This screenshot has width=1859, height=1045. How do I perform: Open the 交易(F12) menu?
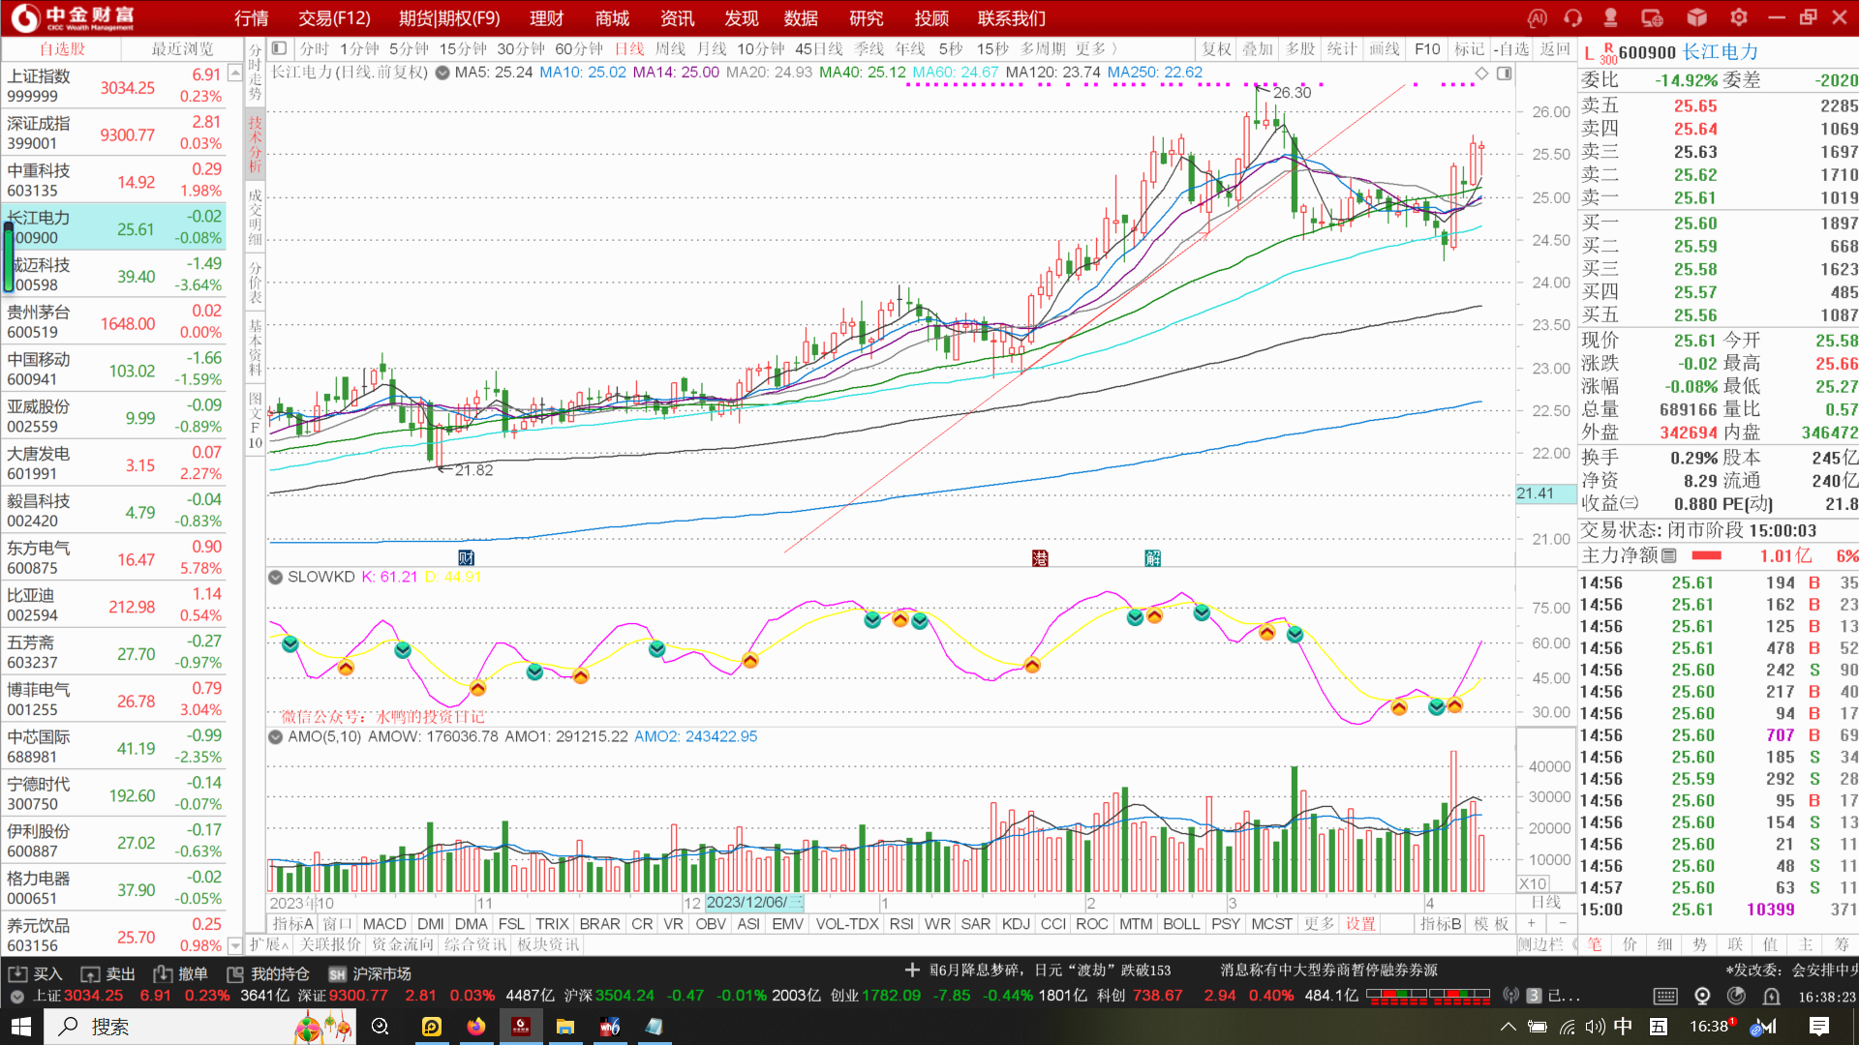pyautogui.click(x=334, y=18)
